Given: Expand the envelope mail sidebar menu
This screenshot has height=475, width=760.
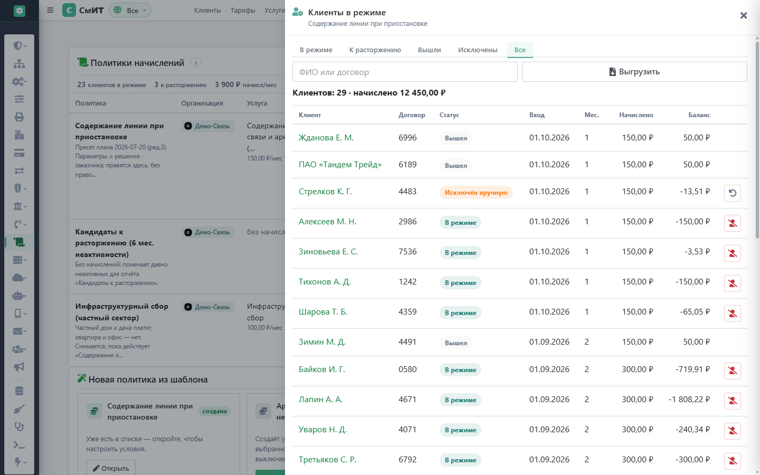Looking at the screenshot, I should (19, 331).
